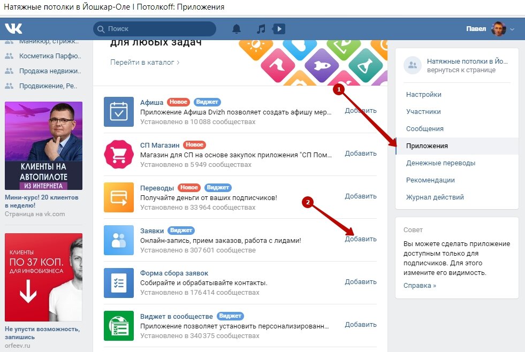525x352 pixels.
Task: Click the search field in the header
Action: coord(154,29)
